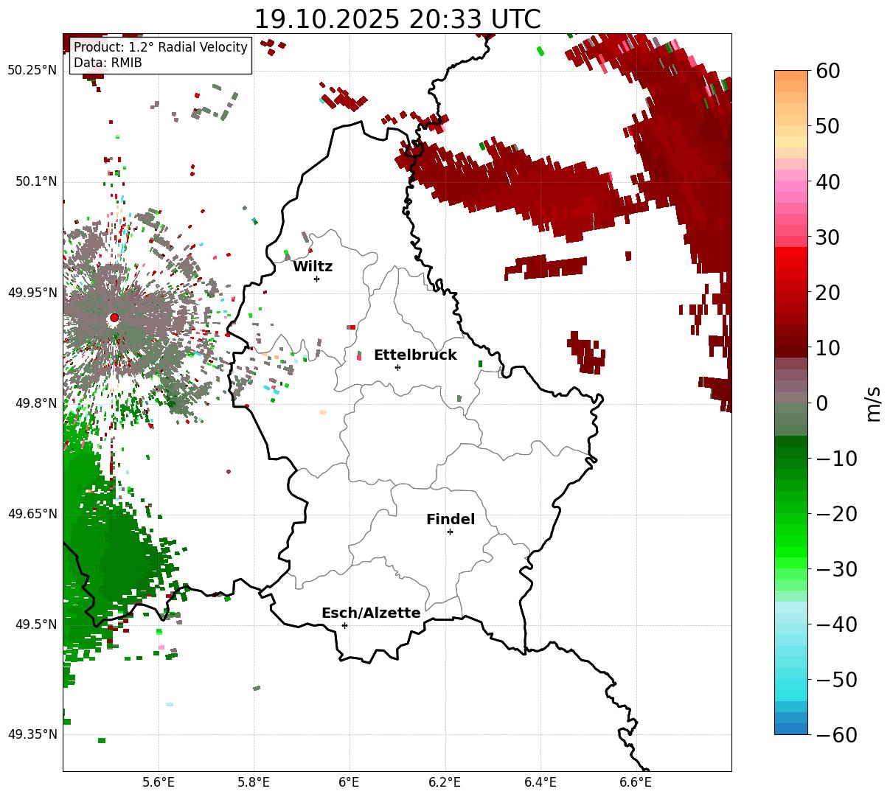
Task: Click the red radar site marker dot
Action: (x=114, y=318)
